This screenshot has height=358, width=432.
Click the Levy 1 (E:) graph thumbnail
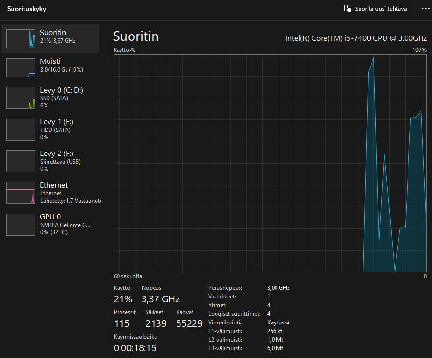(21, 130)
